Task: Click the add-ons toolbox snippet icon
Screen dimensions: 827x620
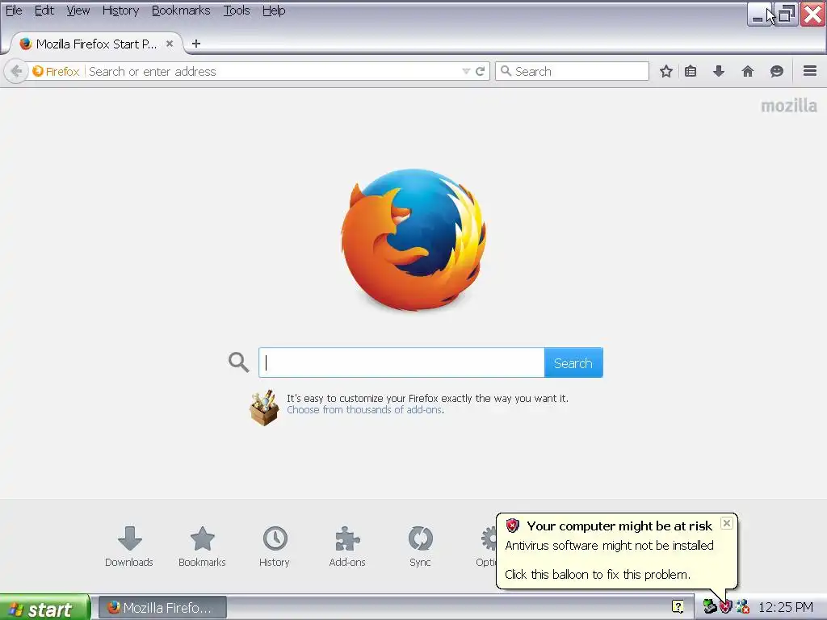Action: [264, 408]
